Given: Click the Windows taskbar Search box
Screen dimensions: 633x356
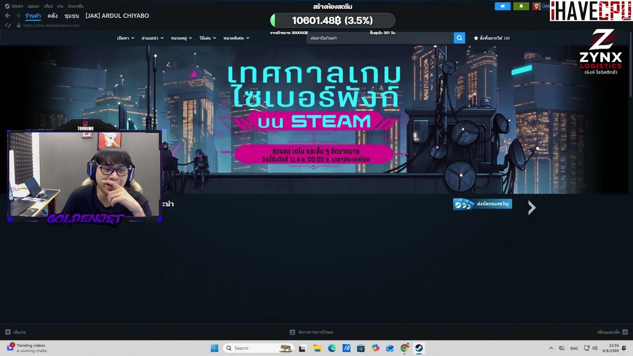Looking at the screenshot, I should 258,348.
